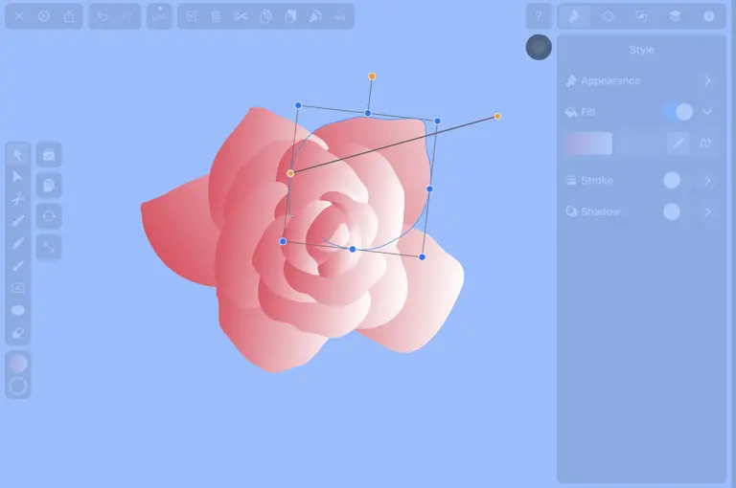Close the document with the X icon

click(19, 16)
